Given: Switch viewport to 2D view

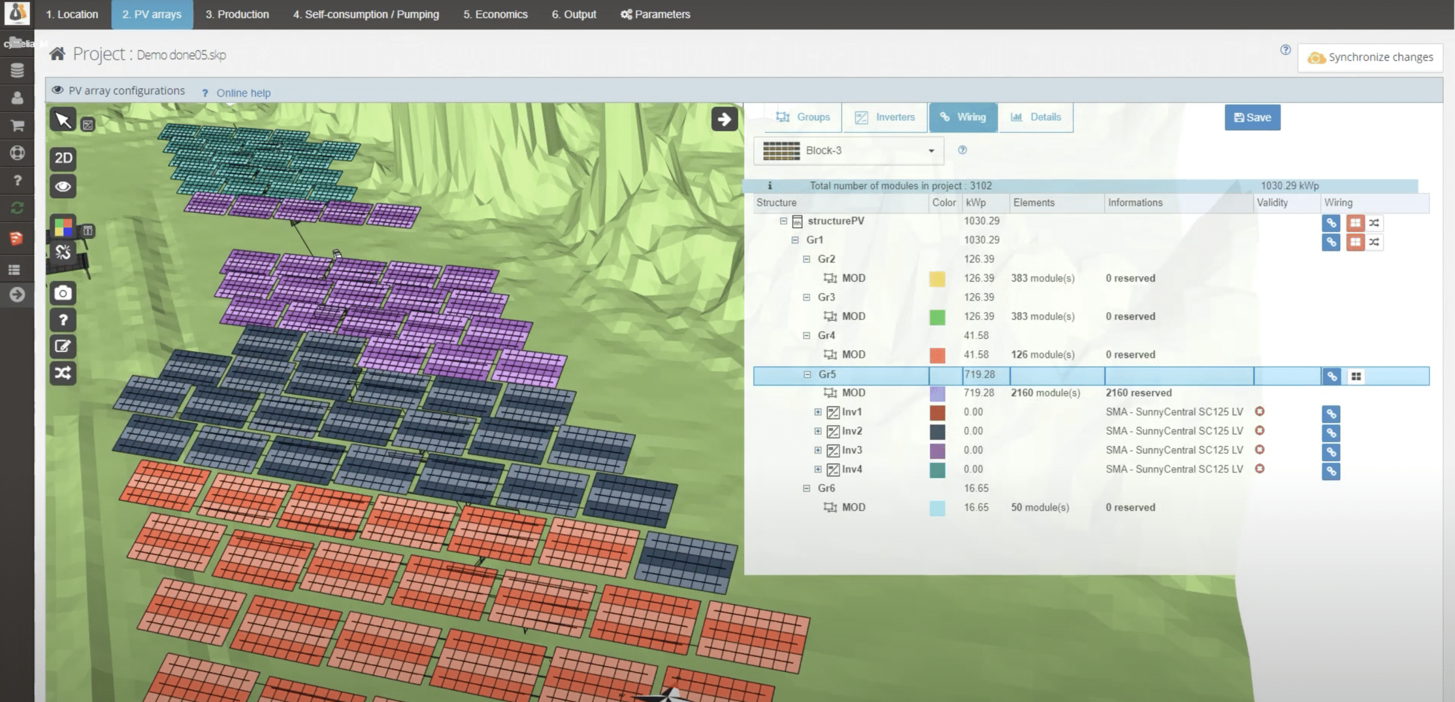Looking at the screenshot, I should click(x=63, y=158).
